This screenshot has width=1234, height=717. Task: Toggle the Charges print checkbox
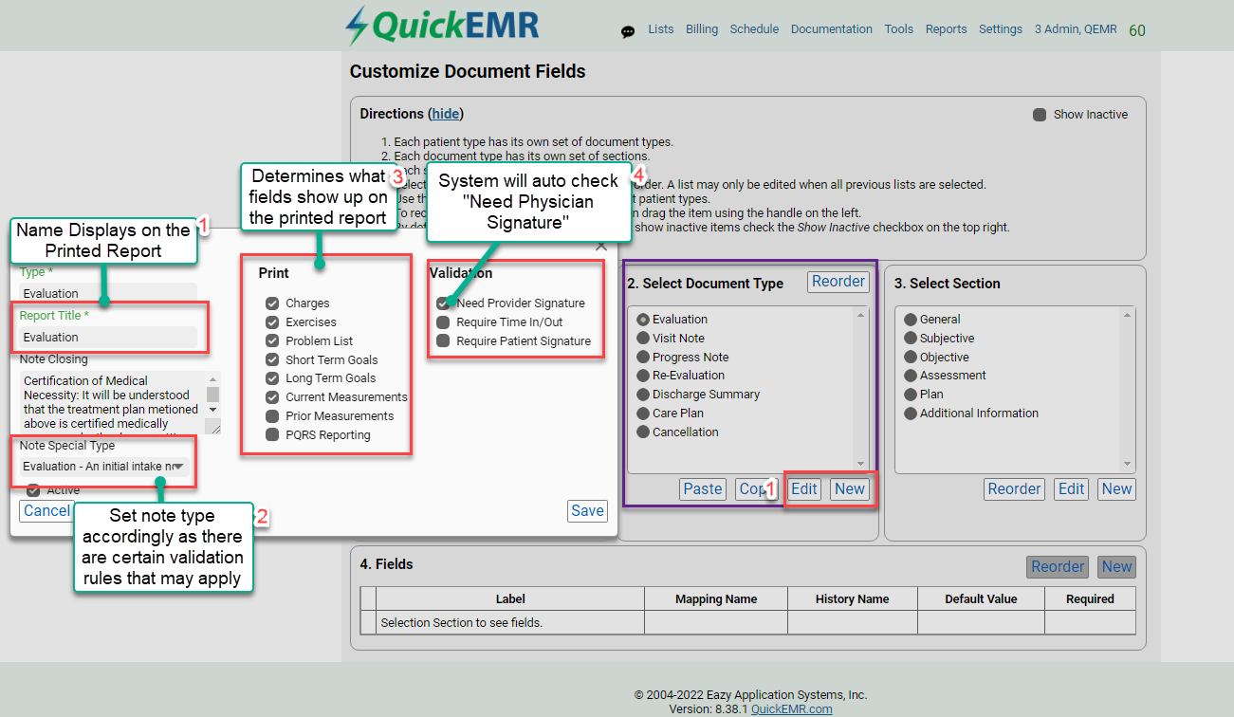point(273,303)
